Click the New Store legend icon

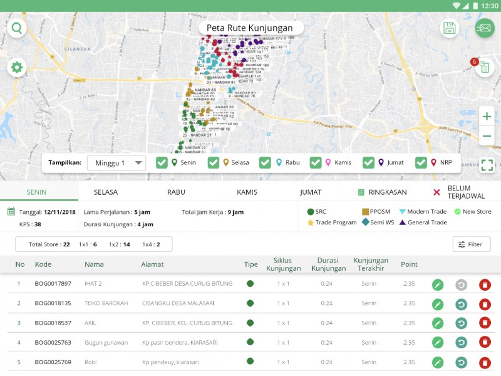click(458, 212)
